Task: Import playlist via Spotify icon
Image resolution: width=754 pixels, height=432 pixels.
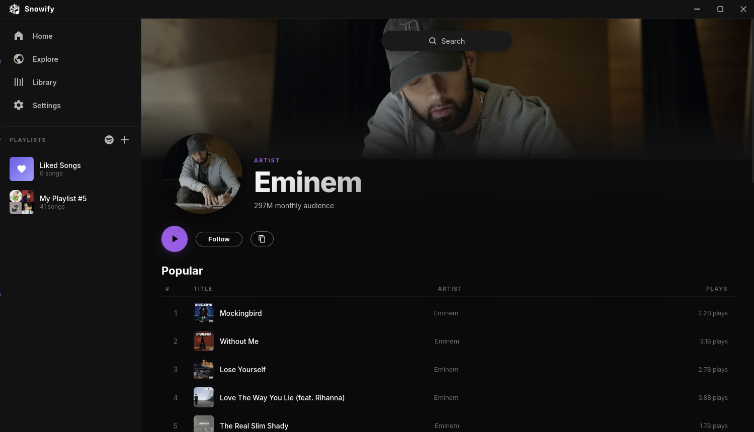Action: 109,140
